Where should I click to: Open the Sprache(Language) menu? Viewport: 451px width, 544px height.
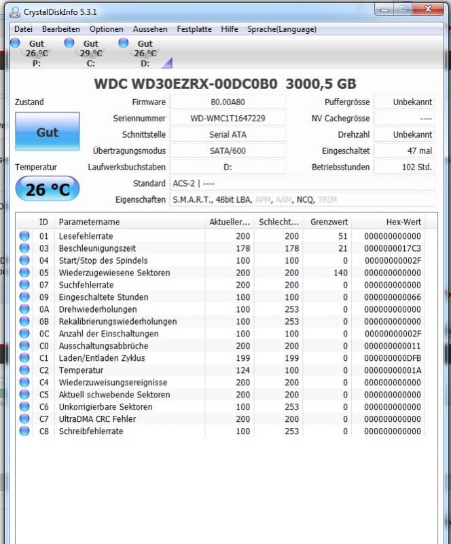click(282, 29)
